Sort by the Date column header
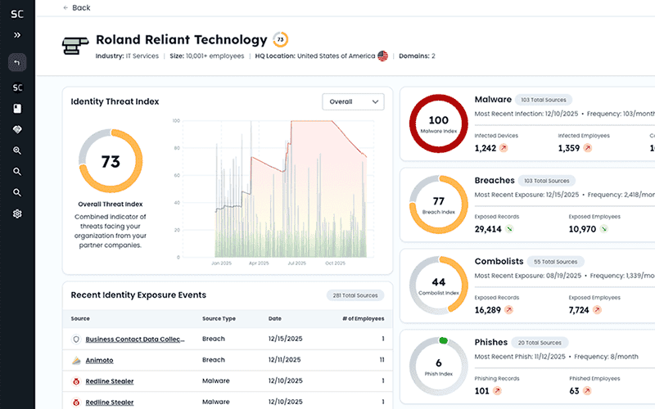This screenshot has height=409, width=655. [x=275, y=319]
